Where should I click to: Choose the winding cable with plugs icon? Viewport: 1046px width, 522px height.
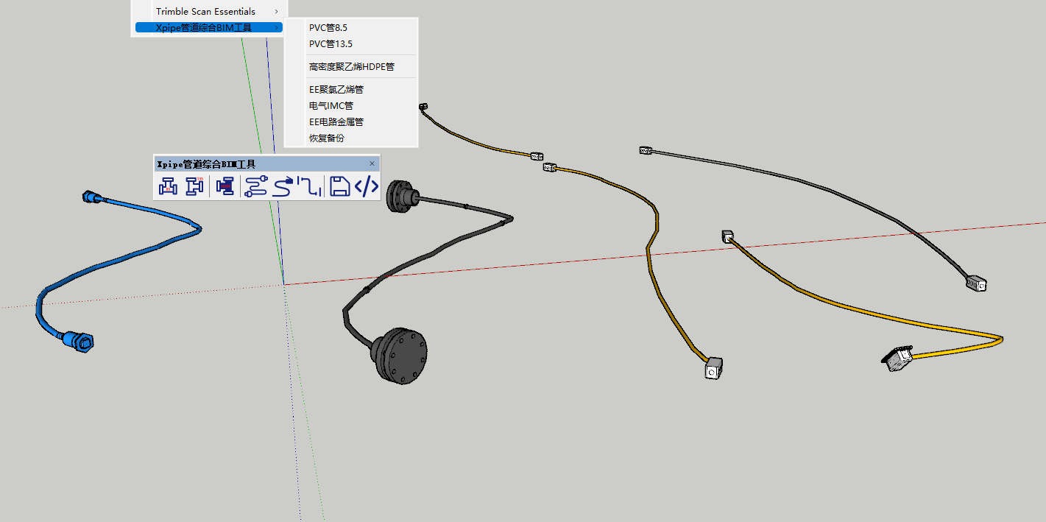click(256, 187)
